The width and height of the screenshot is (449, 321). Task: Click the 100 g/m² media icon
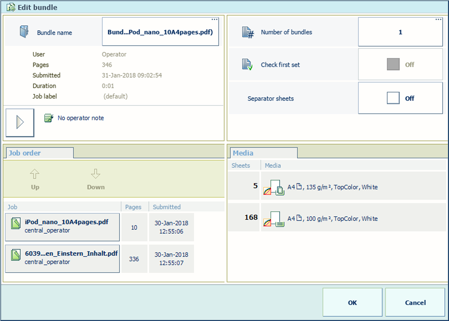coord(274,219)
